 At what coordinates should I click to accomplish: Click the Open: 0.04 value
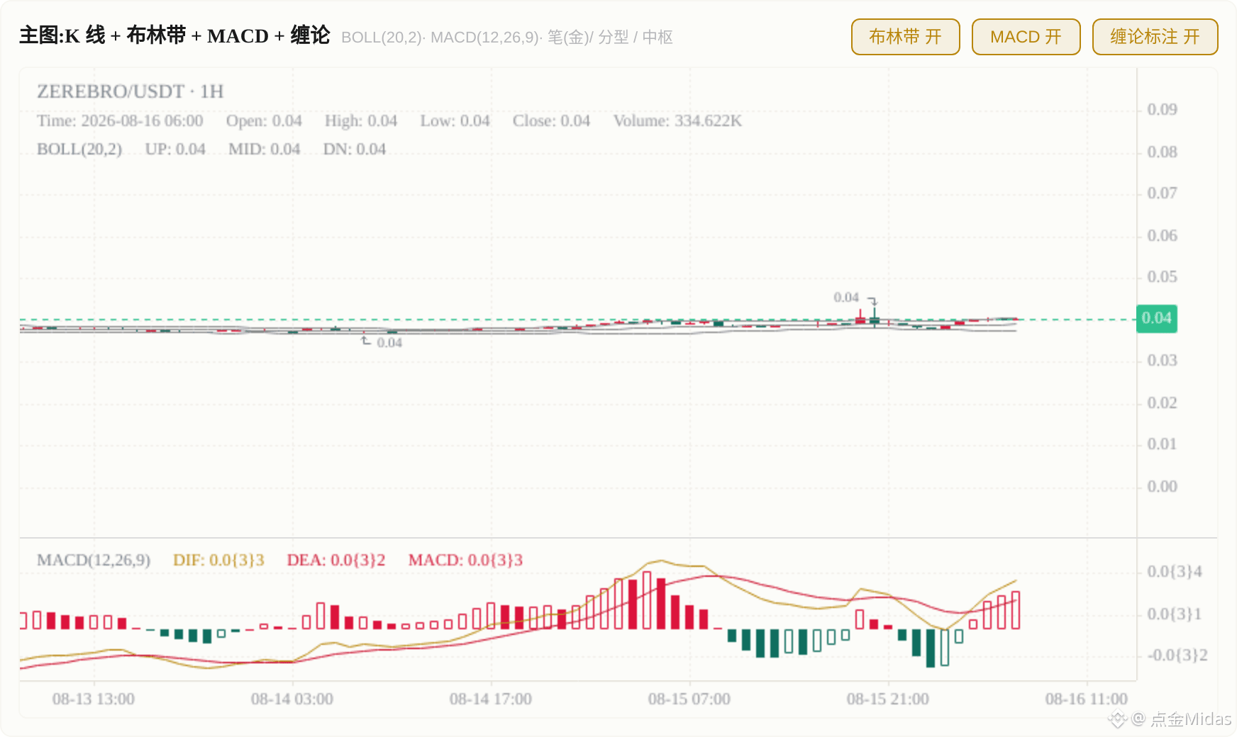pyautogui.click(x=264, y=121)
